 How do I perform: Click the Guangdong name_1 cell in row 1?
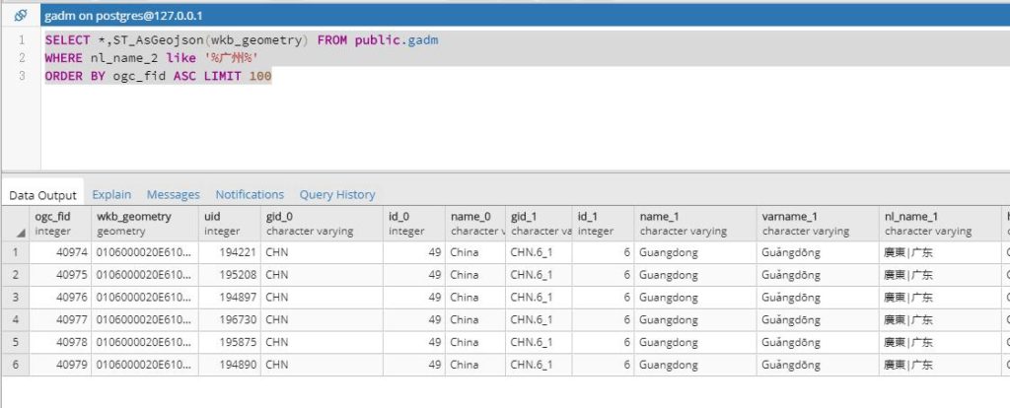695,252
